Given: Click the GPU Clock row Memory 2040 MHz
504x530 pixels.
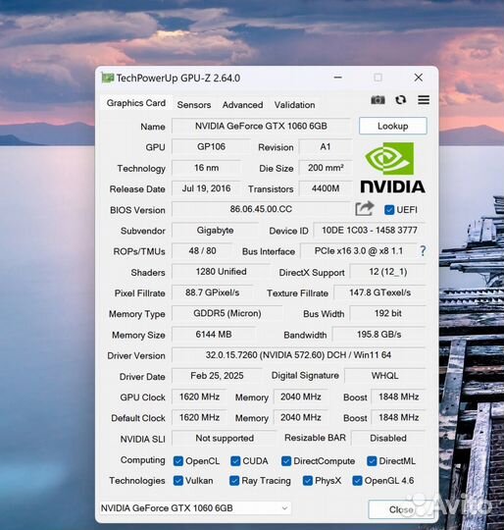Looking at the screenshot, I should (x=300, y=397).
